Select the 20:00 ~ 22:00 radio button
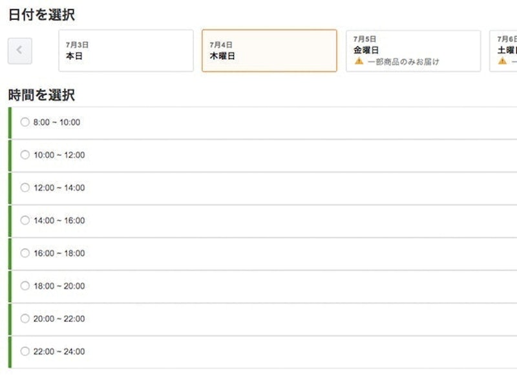Image resolution: width=517 pixels, height=375 pixels. pos(25,319)
